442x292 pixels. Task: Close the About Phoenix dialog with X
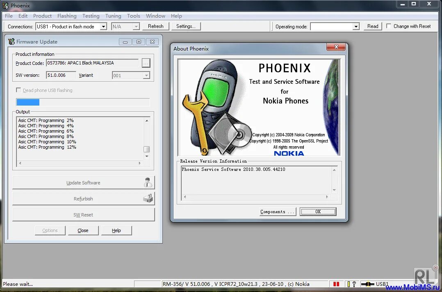[x=336, y=47]
